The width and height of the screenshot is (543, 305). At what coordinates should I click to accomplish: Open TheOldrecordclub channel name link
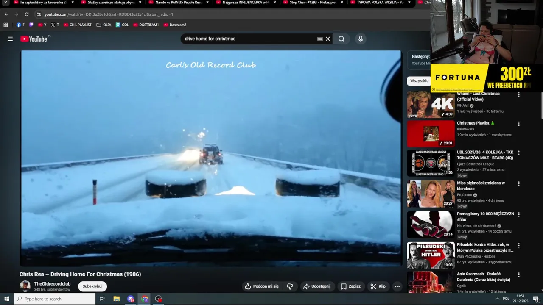pos(52,284)
